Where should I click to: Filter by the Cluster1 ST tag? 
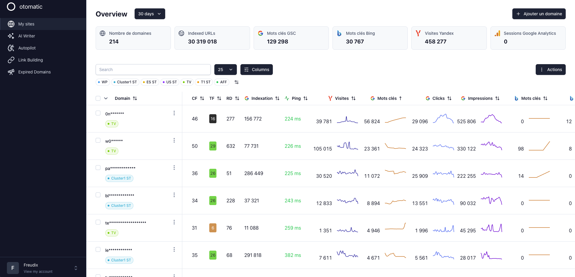coord(125,82)
